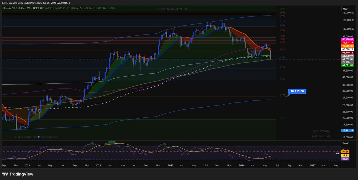Click the [47] Goldbach level label

282,42
